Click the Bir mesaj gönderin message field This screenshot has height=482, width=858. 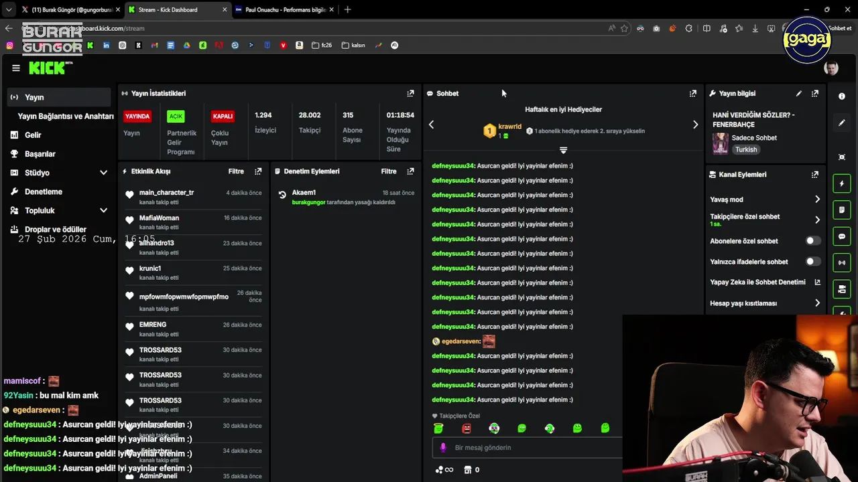526,448
